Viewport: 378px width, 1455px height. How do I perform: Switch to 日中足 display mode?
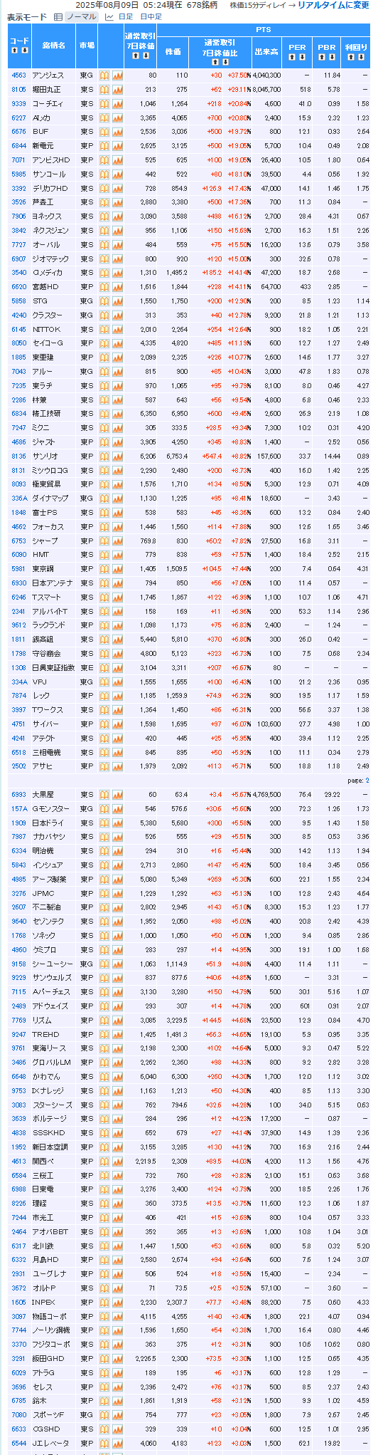coord(151,17)
